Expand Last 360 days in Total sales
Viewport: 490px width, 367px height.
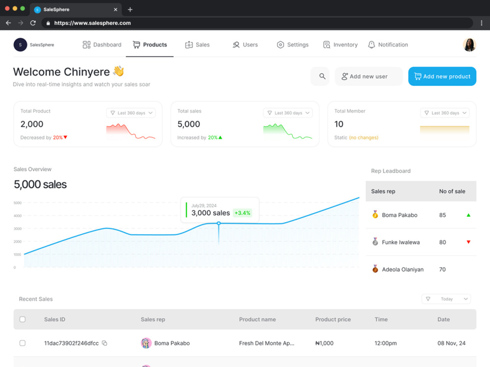288,113
